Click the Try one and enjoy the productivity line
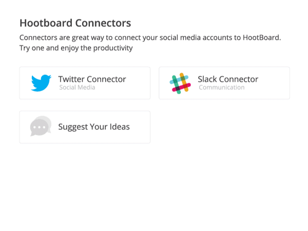The image size is (308, 231). tap(76, 48)
